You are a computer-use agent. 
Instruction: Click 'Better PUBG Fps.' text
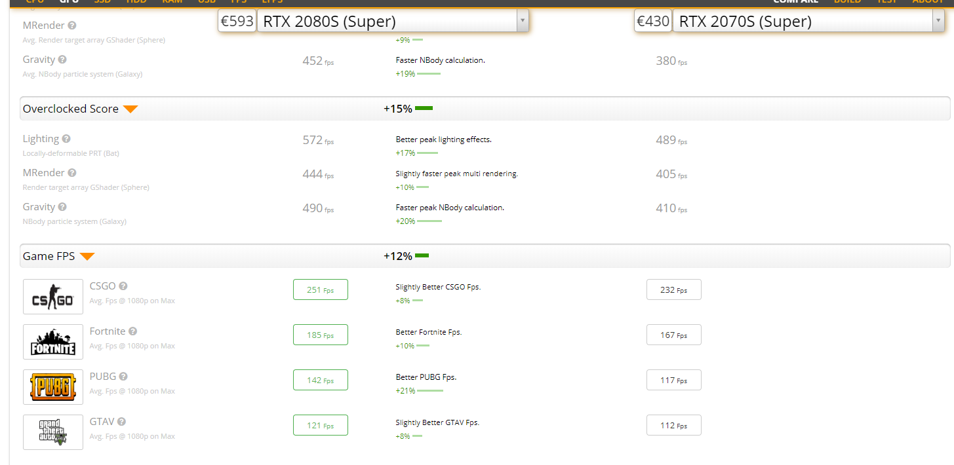coord(426,377)
